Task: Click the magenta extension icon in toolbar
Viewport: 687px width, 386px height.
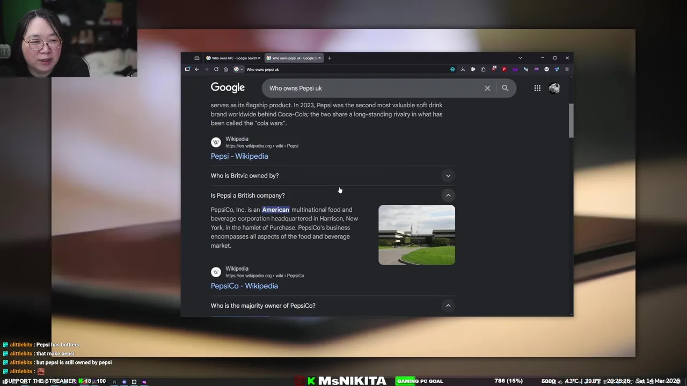Action: click(515, 69)
